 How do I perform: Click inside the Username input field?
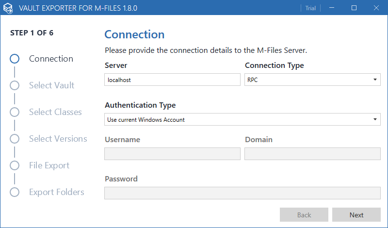172,154
